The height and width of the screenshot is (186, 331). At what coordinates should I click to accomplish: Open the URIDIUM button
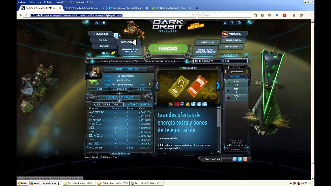coord(208,42)
